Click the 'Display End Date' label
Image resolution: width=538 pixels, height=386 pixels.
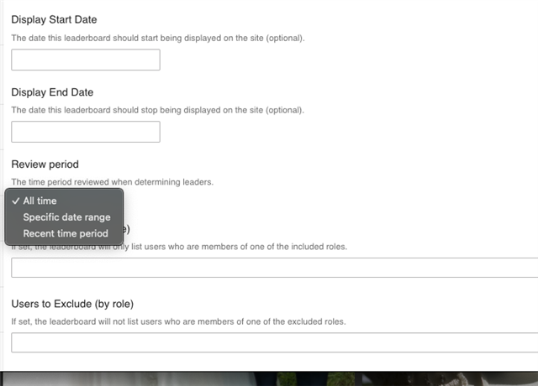(52, 92)
